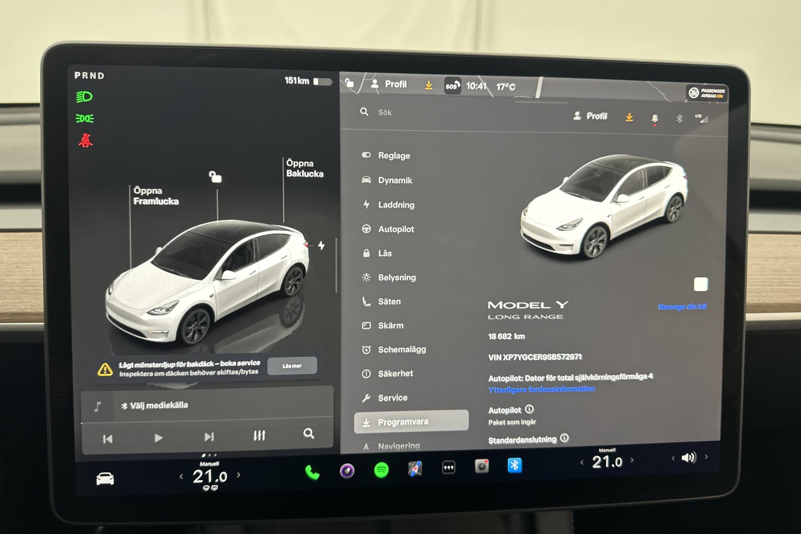The width and height of the screenshot is (801, 534).
Task: Open the dashcam camera app icon
Action: (x=481, y=466)
